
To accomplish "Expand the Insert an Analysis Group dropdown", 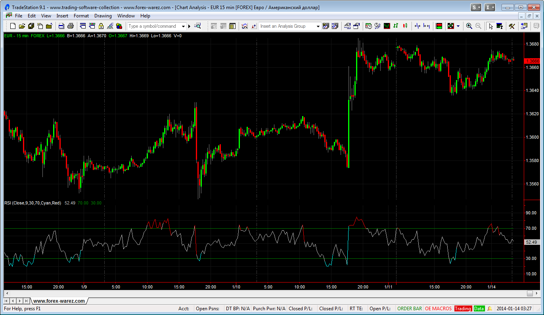I will 318,26.
